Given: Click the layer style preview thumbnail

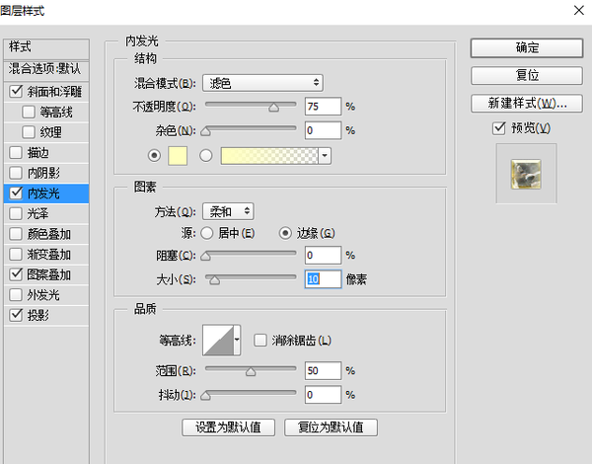Looking at the screenshot, I should (526, 173).
